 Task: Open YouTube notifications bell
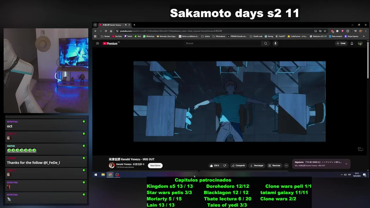(x=352, y=43)
